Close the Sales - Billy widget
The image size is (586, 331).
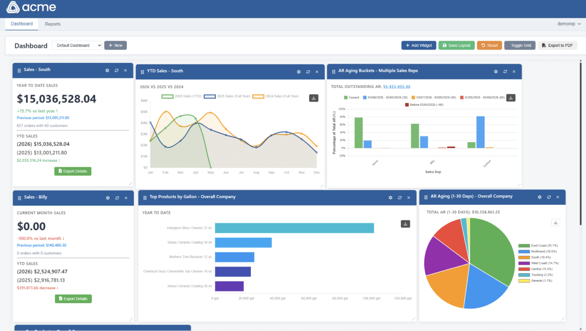(x=125, y=198)
